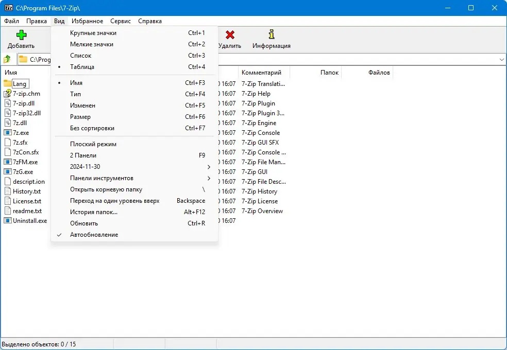Maximize the 7-Zip window
The height and width of the screenshot is (350, 507).
(x=471, y=8)
